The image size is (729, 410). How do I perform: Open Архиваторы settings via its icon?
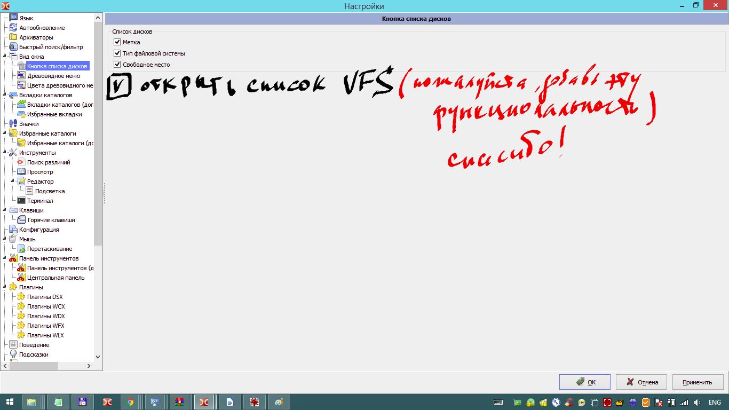(x=13, y=37)
